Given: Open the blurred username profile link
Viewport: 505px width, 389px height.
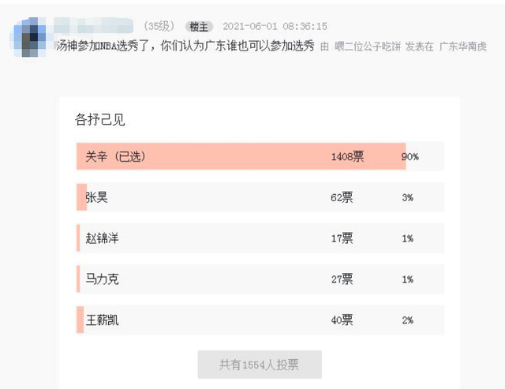Looking at the screenshot, I should point(93,26).
